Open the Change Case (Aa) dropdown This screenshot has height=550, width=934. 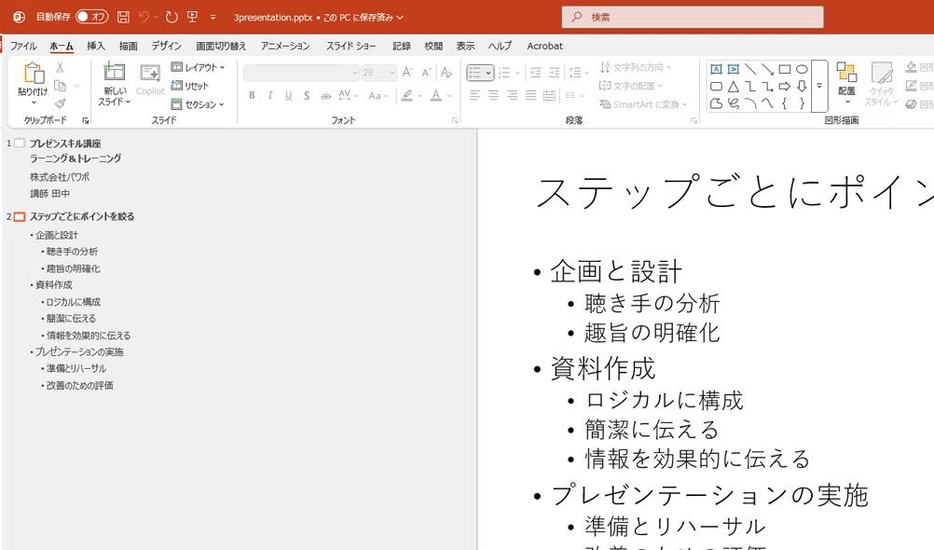[378, 95]
